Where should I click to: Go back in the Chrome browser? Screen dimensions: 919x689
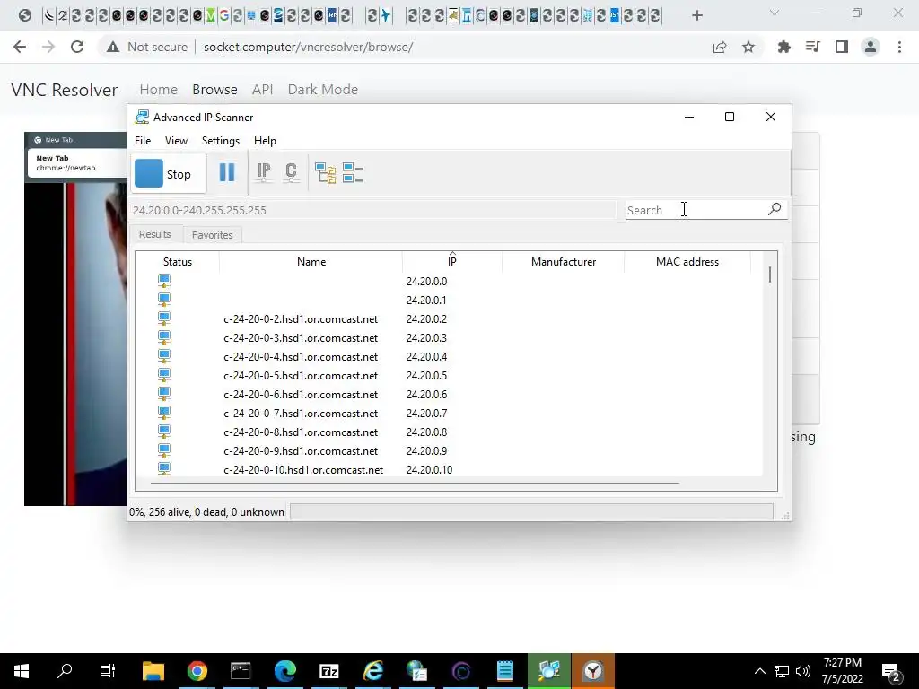20,47
